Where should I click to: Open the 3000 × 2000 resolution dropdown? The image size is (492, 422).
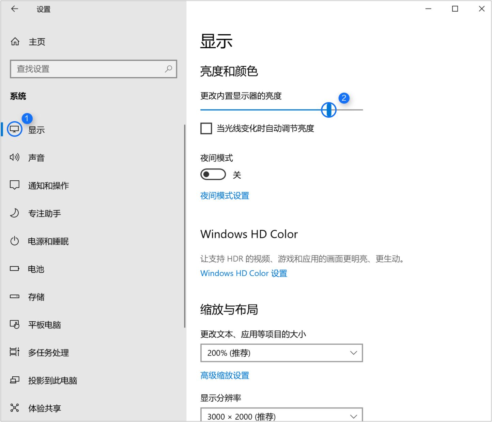(281, 415)
